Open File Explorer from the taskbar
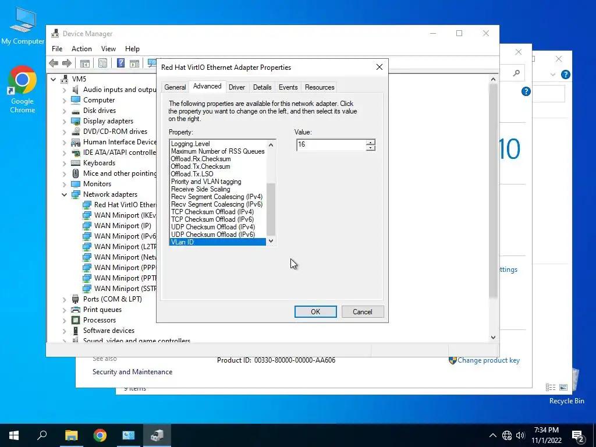 click(71, 435)
